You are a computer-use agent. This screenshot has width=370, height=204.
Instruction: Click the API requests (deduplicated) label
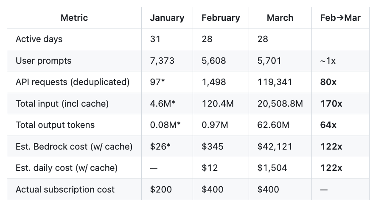(x=73, y=82)
